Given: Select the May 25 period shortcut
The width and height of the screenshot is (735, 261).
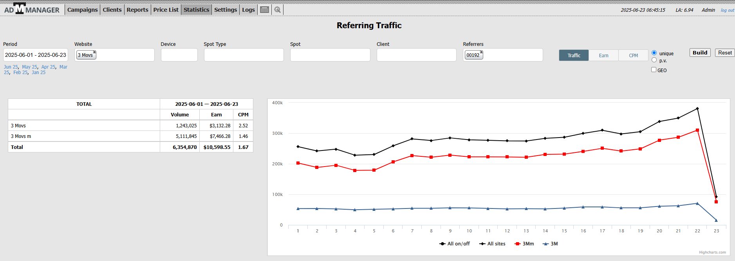Looking at the screenshot, I should 30,67.
